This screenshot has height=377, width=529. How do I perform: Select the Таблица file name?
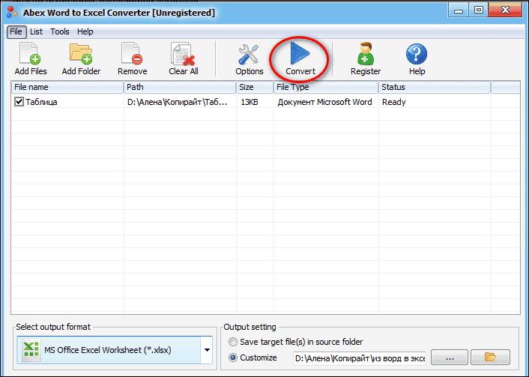coord(41,102)
